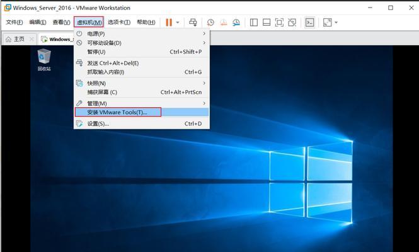The height and width of the screenshot is (252, 419).
Task: Click the 虚拟机(M) menu
Action: (89, 22)
